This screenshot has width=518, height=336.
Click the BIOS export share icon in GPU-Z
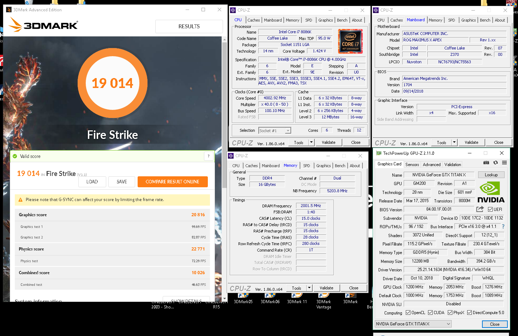coord(480,209)
